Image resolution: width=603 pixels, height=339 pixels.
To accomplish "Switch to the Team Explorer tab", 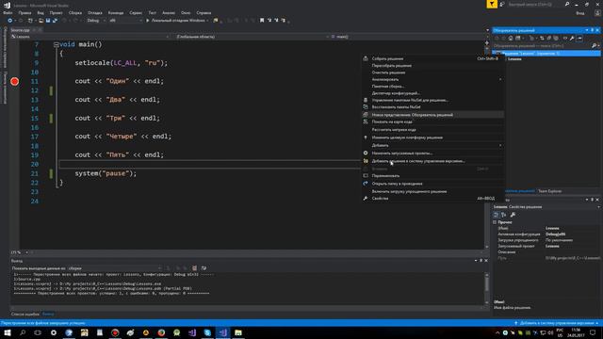I will [549, 191].
